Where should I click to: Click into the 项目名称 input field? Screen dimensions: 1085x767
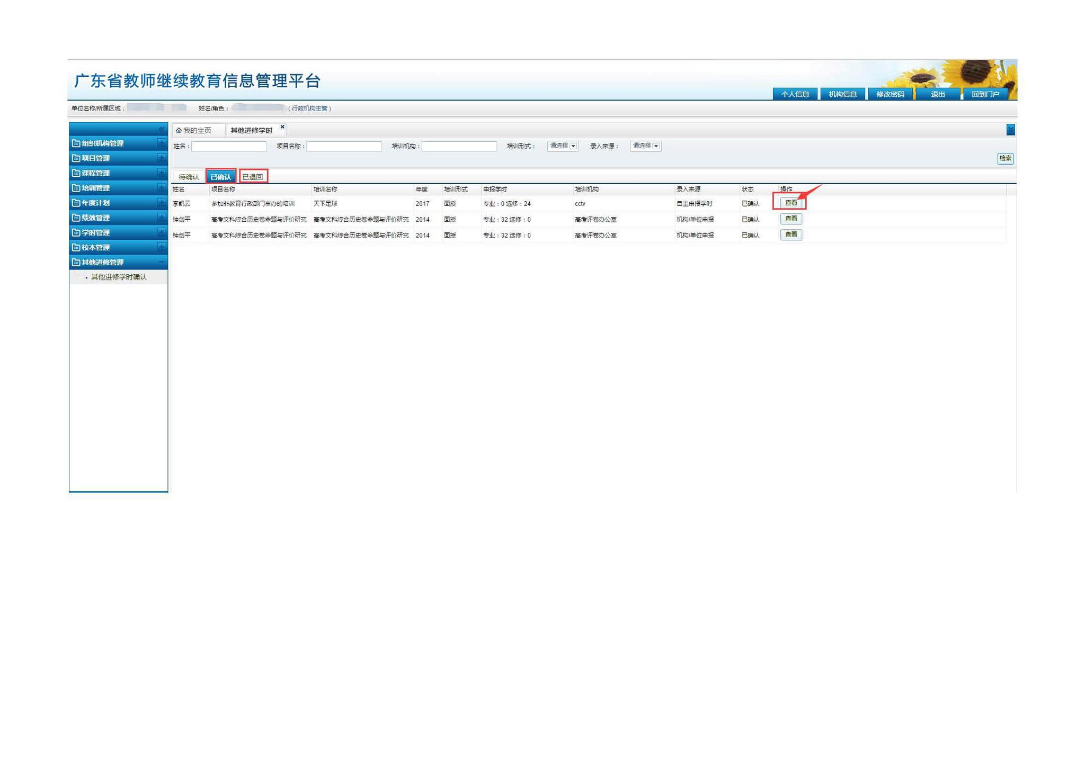pyautogui.click(x=344, y=147)
